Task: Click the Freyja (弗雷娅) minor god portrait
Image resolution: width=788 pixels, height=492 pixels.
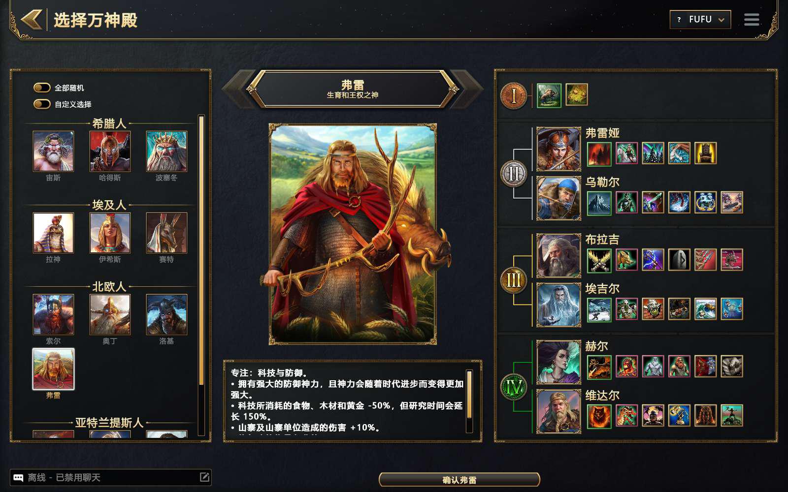Action: coord(558,149)
